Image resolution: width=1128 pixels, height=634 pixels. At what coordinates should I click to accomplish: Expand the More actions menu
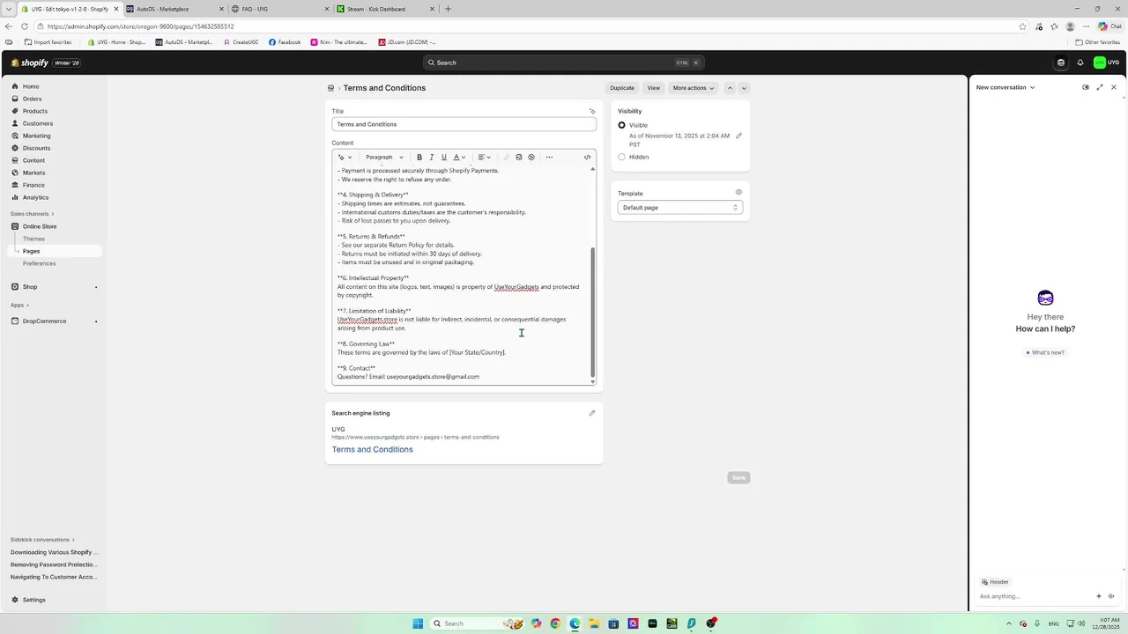[x=694, y=88]
